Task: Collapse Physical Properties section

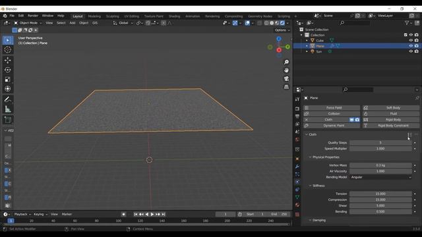Action: 310,157
